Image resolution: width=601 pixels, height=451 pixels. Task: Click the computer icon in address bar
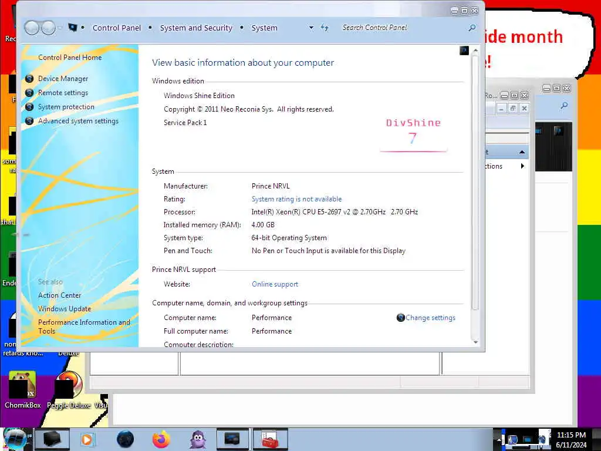coord(72,27)
